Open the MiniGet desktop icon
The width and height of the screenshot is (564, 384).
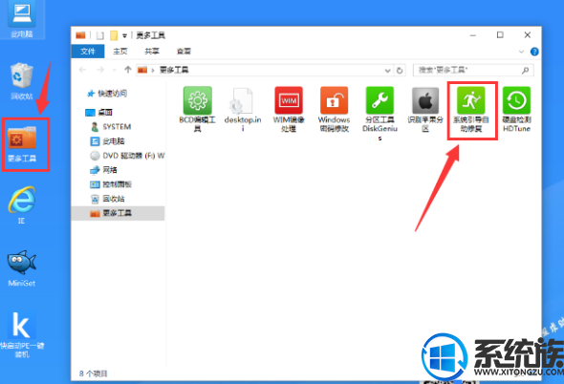(x=22, y=267)
